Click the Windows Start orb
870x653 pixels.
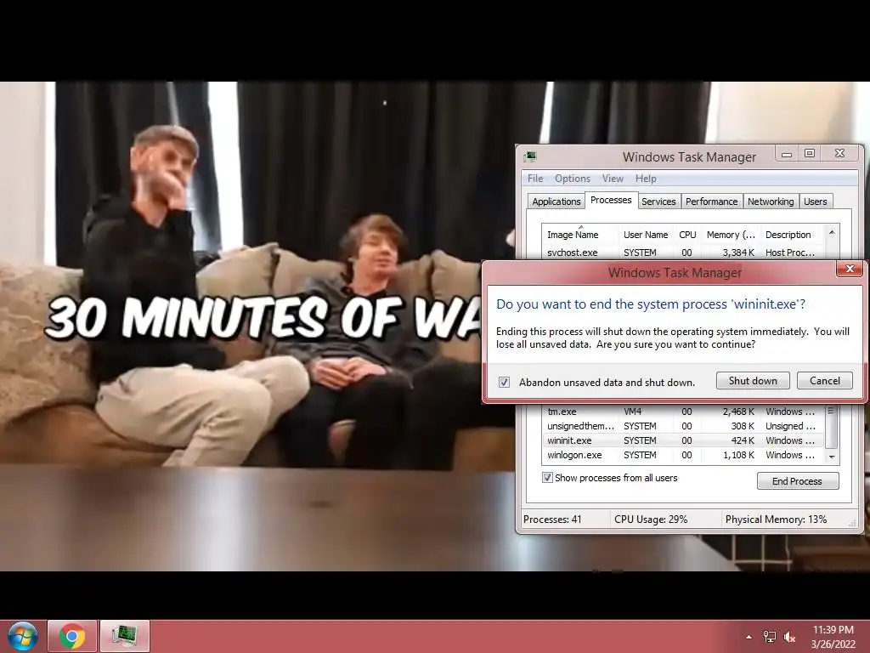point(22,636)
